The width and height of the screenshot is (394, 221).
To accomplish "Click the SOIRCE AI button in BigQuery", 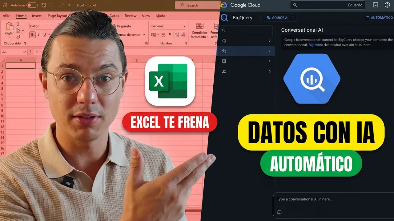I will [x=280, y=18].
